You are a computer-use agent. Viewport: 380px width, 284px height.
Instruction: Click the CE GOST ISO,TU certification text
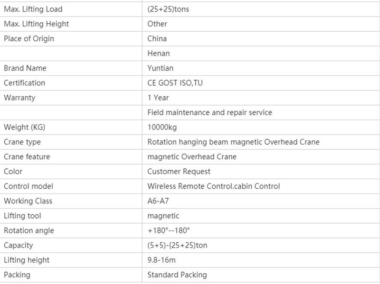(175, 83)
